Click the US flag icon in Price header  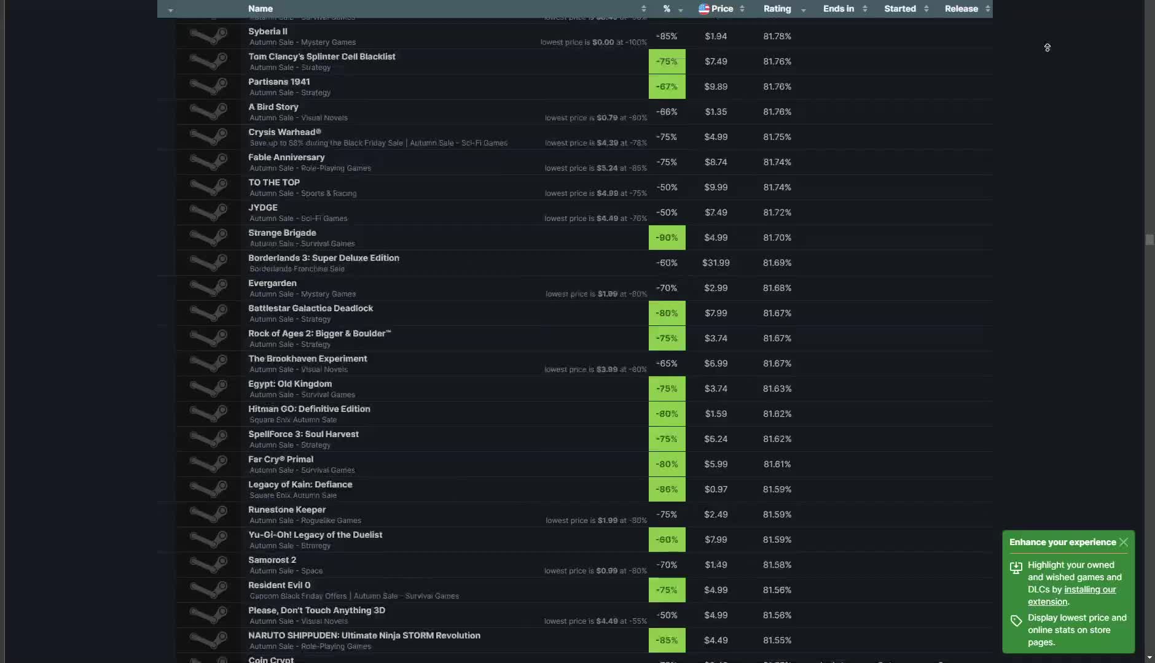tap(704, 9)
